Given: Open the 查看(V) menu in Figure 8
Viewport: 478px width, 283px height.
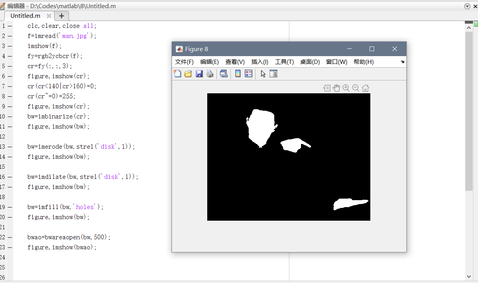Looking at the screenshot, I should [x=235, y=62].
